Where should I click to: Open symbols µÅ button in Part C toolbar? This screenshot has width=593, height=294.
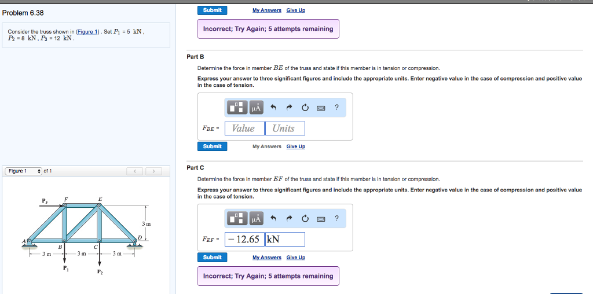(x=256, y=218)
